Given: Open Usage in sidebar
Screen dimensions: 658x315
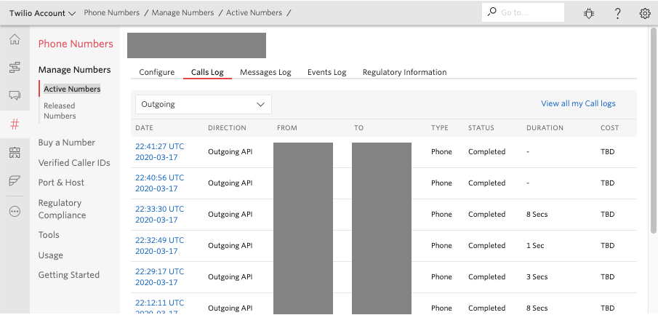Looking at the screenshot, I should click(51, 255).
